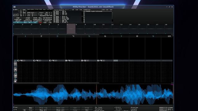Select the D-5 note in channel 5

[x=83, y=61]
